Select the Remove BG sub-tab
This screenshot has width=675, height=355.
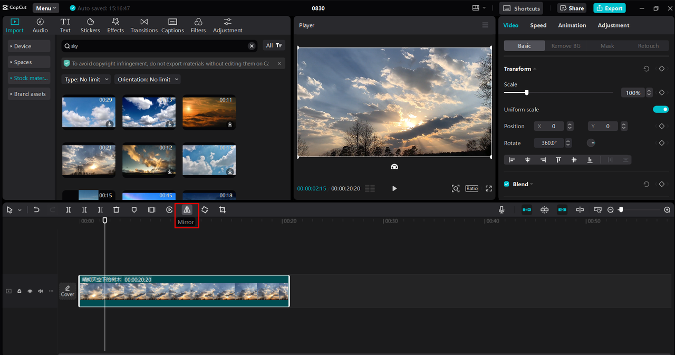566,46
